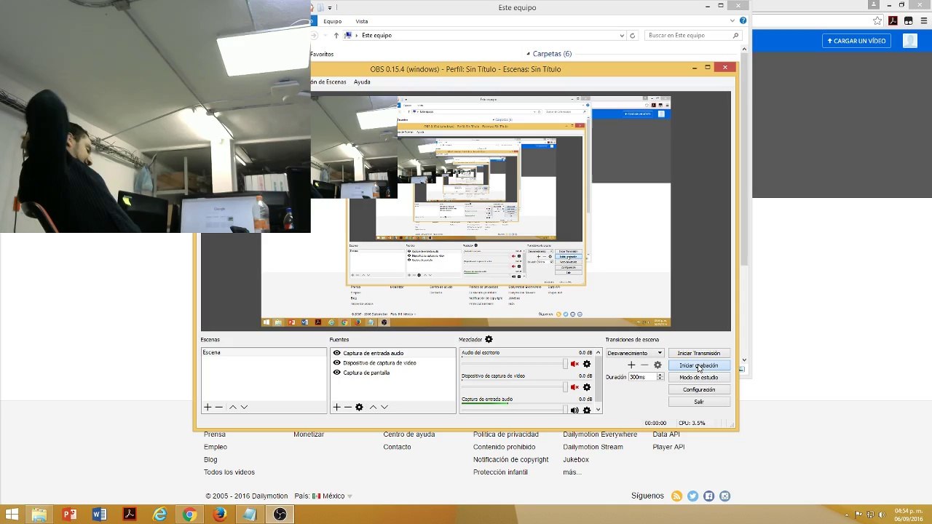Screen dimensions: 932x524
Task: Open Dailymotion's Instagram page icon
Action: 724,496
